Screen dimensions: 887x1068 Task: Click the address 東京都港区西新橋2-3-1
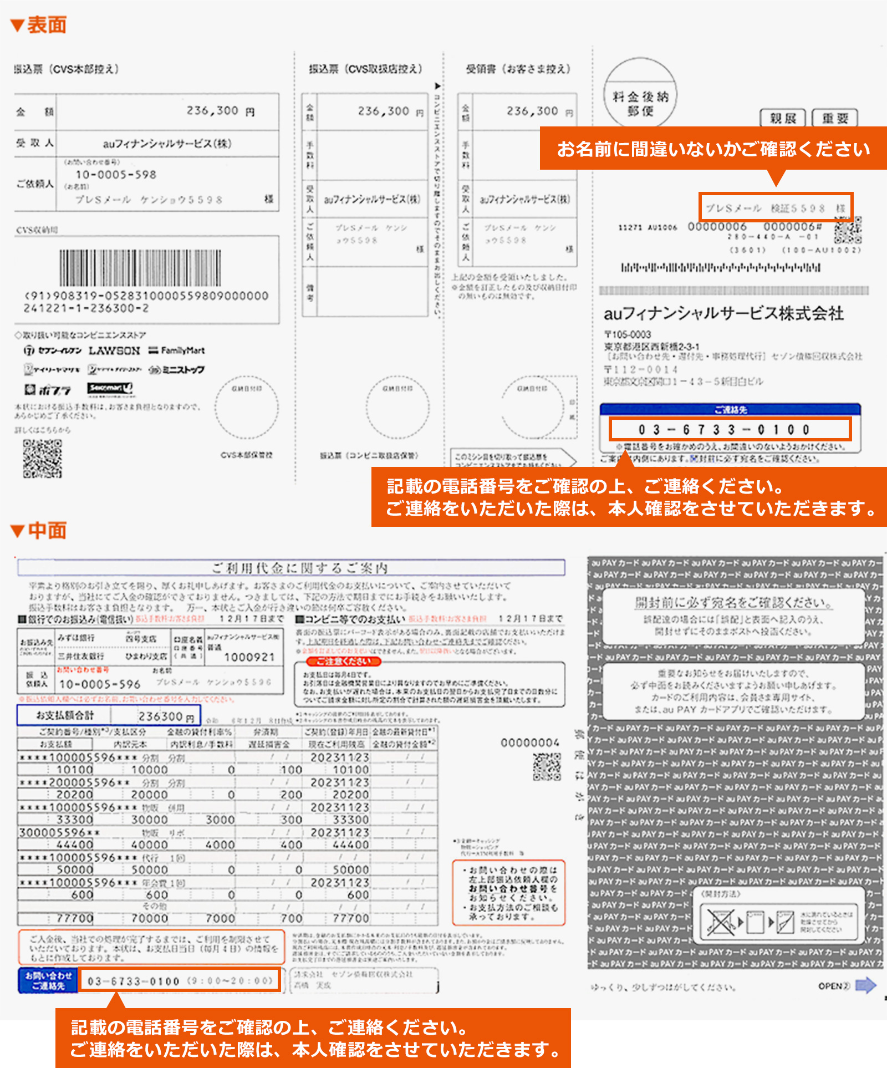point(652,346)
